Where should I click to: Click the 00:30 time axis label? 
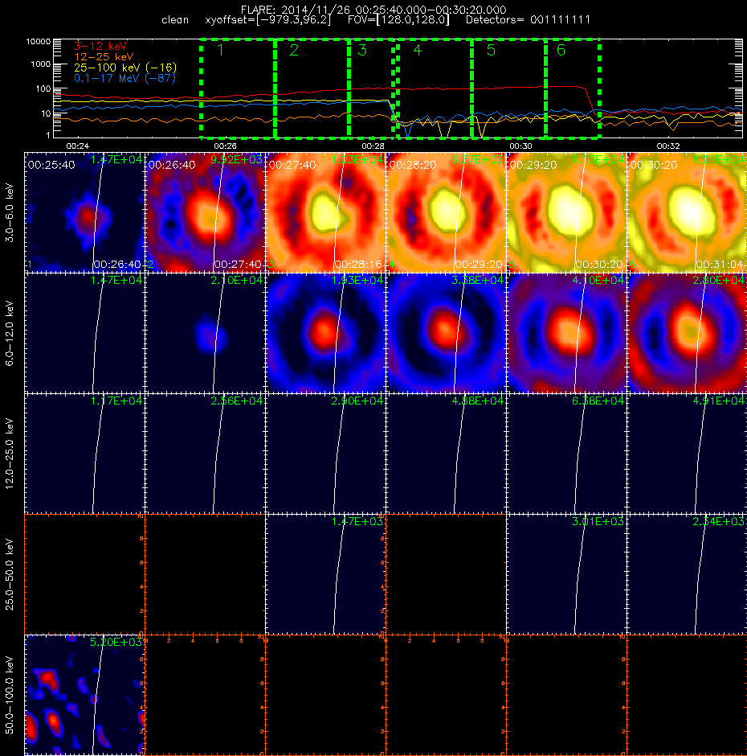(520, 146)
